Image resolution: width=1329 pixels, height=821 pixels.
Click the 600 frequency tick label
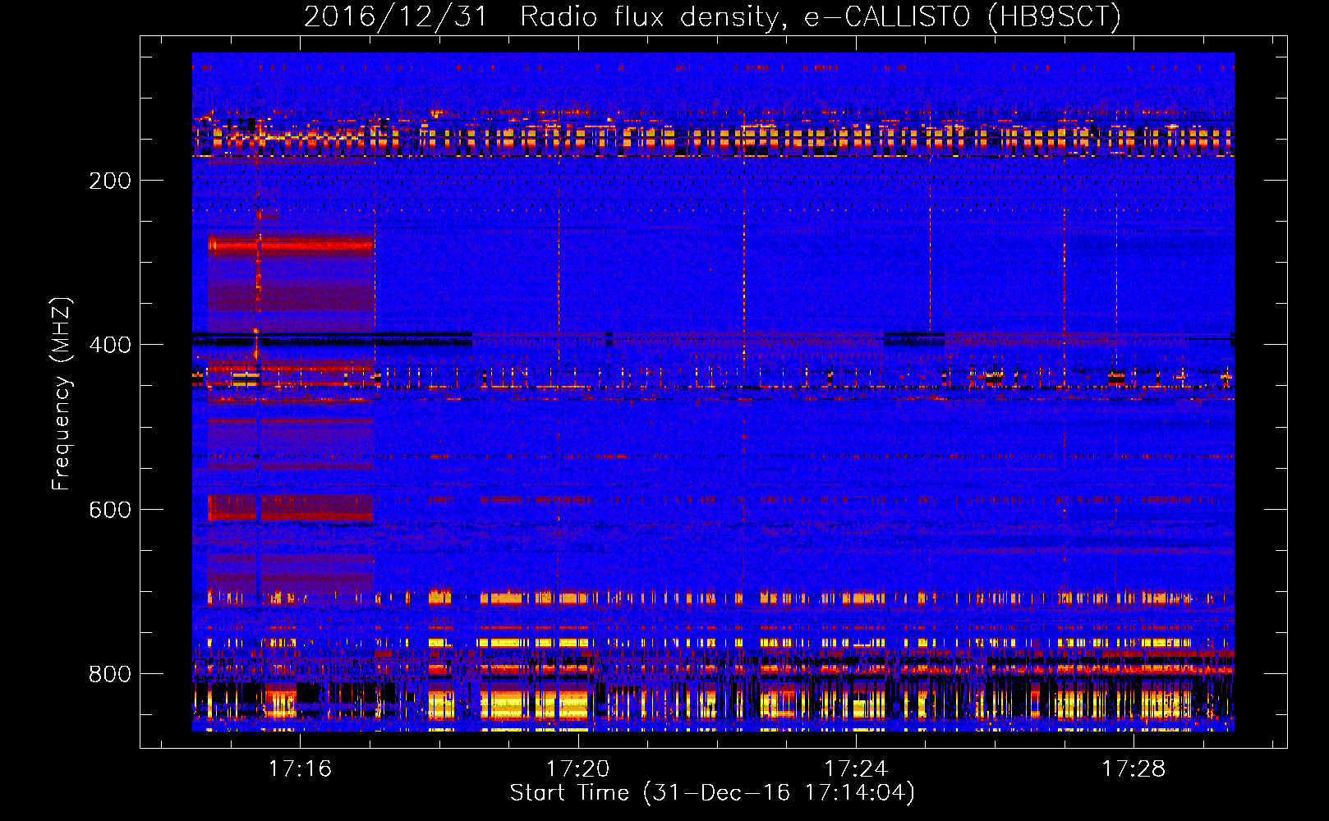point(110,510)
